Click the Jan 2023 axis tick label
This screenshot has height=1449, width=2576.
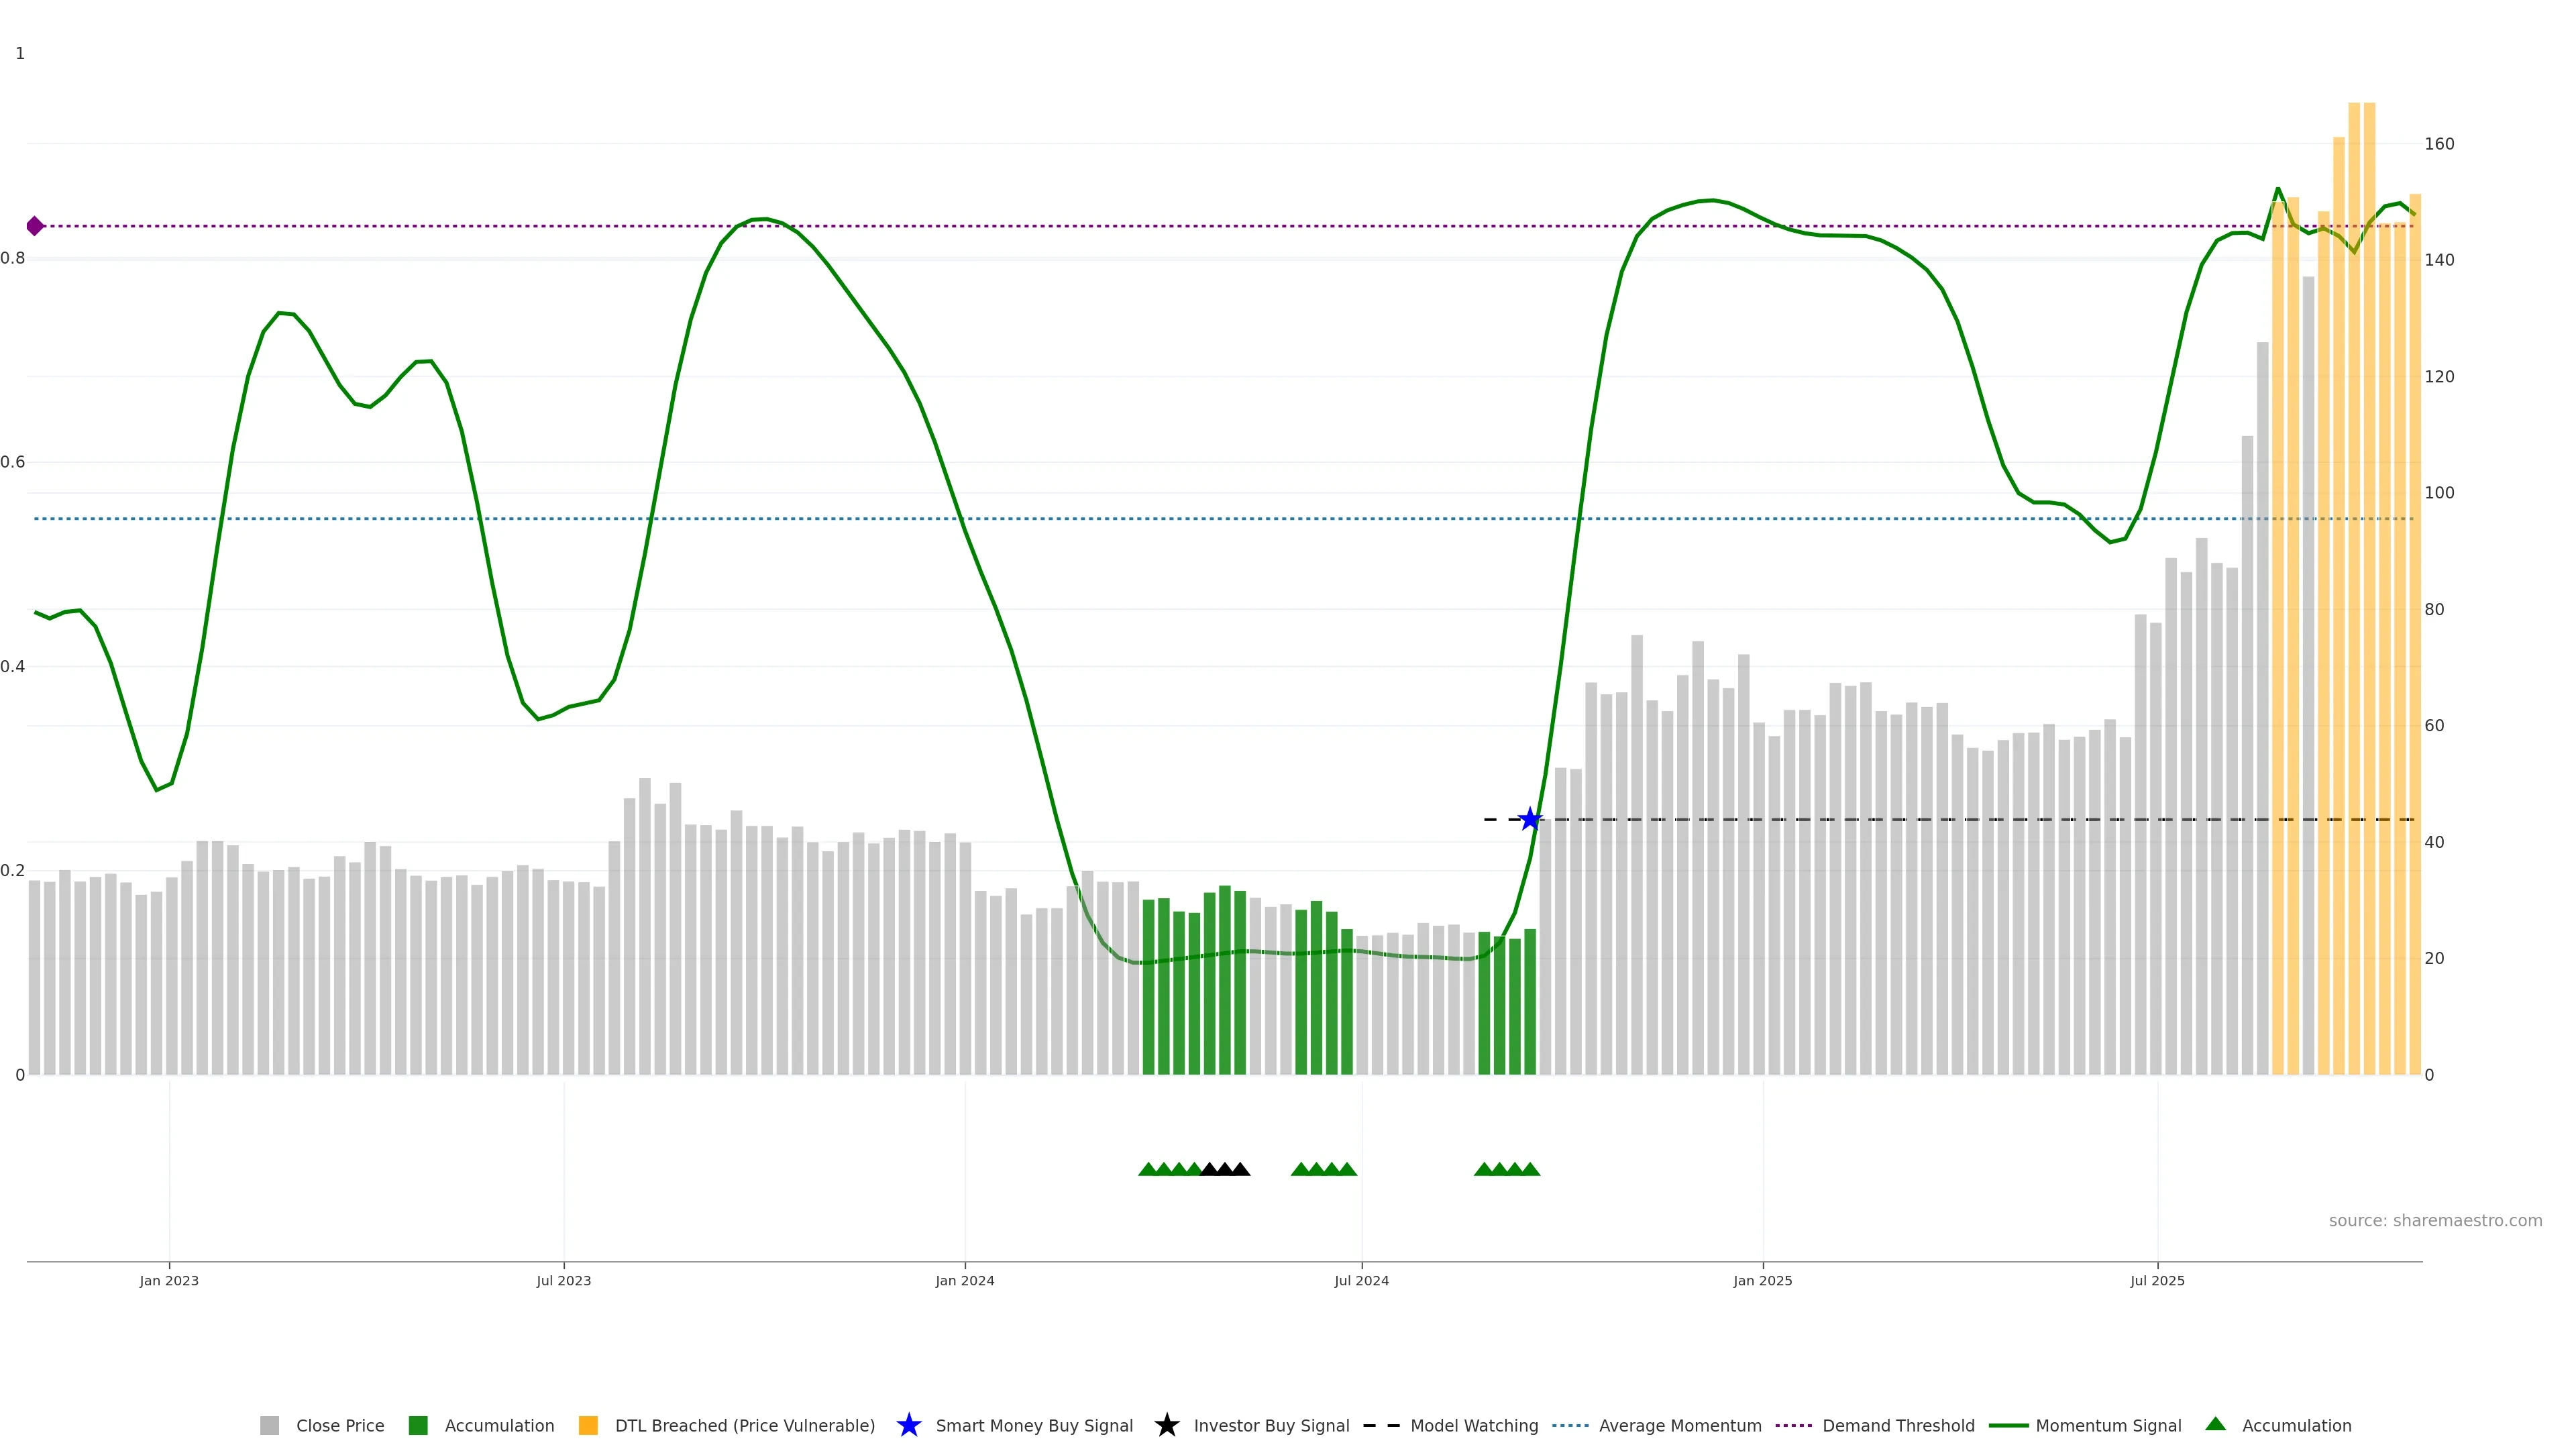coord(169,1281)
